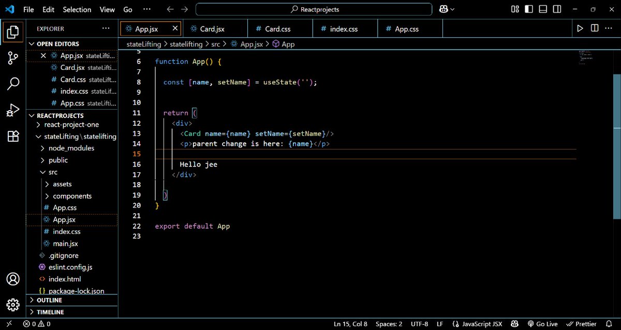Viewport: 621px width, 330px height.
Task: Close the App.jsx tab
Action: point(175,28)
